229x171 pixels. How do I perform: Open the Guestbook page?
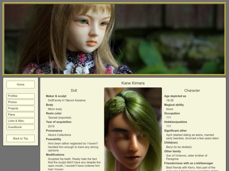20,127
